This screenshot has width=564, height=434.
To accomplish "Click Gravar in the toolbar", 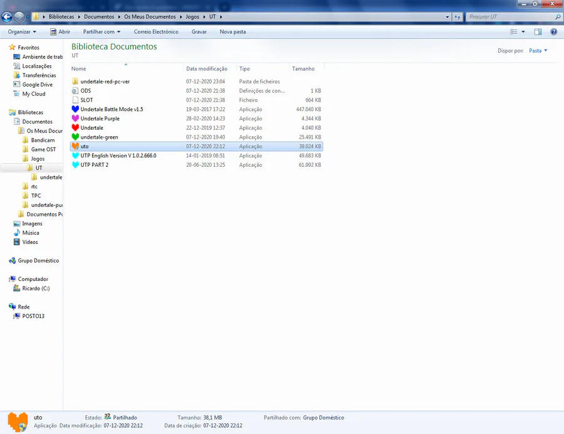I will pos(199,31).
